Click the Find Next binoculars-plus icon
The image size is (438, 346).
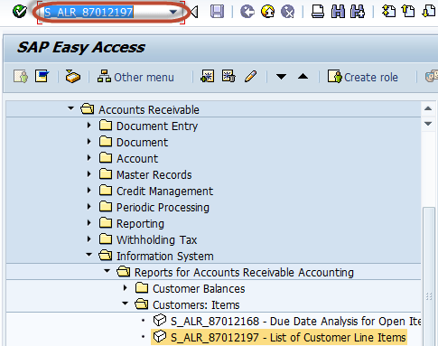tap(358, 12)
